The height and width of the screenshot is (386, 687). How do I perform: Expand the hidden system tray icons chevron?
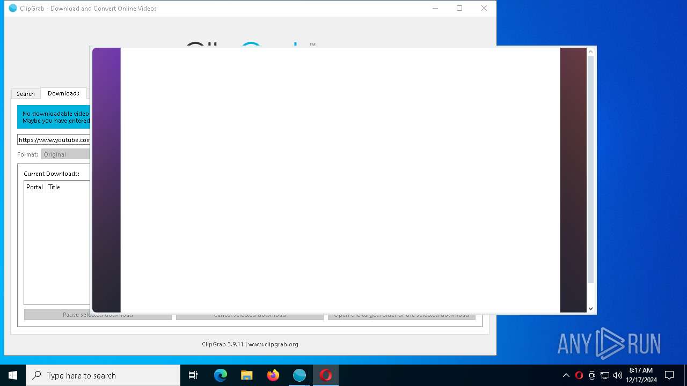tap(566, 375)
